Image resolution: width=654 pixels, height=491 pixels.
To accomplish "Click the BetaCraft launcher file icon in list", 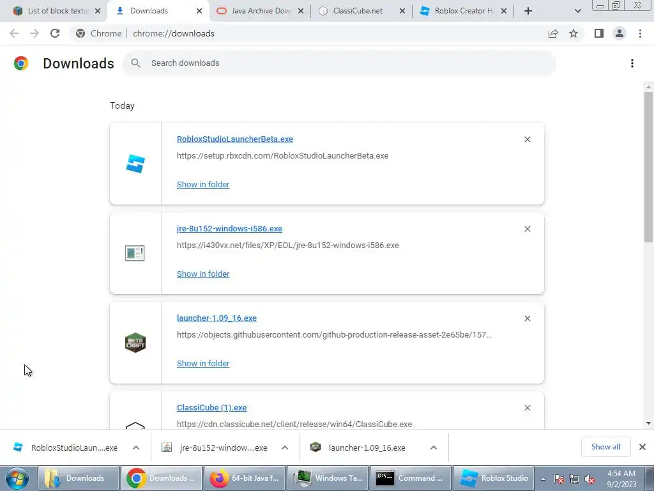I will click(135, 343).
